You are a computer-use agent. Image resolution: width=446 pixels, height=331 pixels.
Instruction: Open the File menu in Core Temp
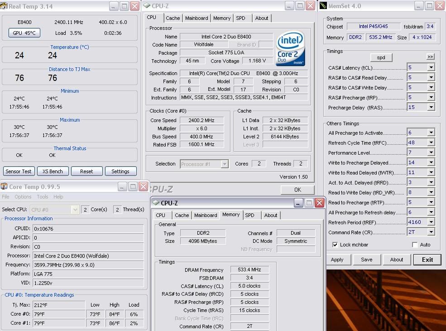(5, 197)
